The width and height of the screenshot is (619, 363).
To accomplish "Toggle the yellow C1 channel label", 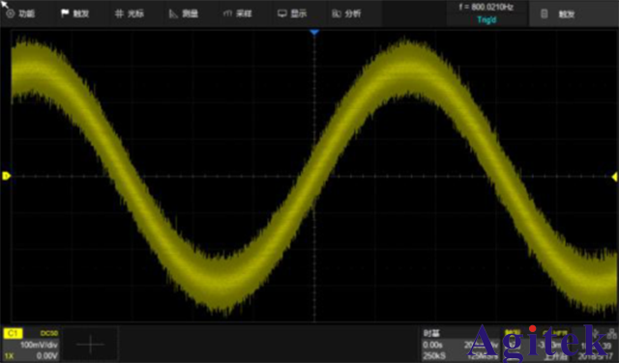I will (x=13, y=333).
